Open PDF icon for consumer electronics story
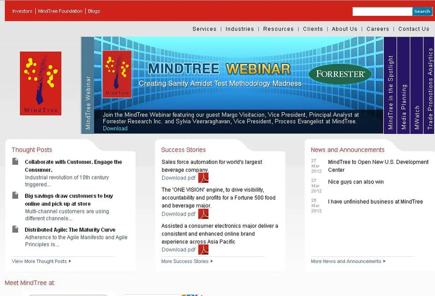The width and height of the screenshot is (435, 296). pyautogui.click(x=203, y=249)
